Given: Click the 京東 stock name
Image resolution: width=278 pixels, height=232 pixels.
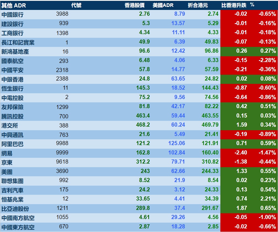Looking at the screenshot, I should click(x=7, y=162).
